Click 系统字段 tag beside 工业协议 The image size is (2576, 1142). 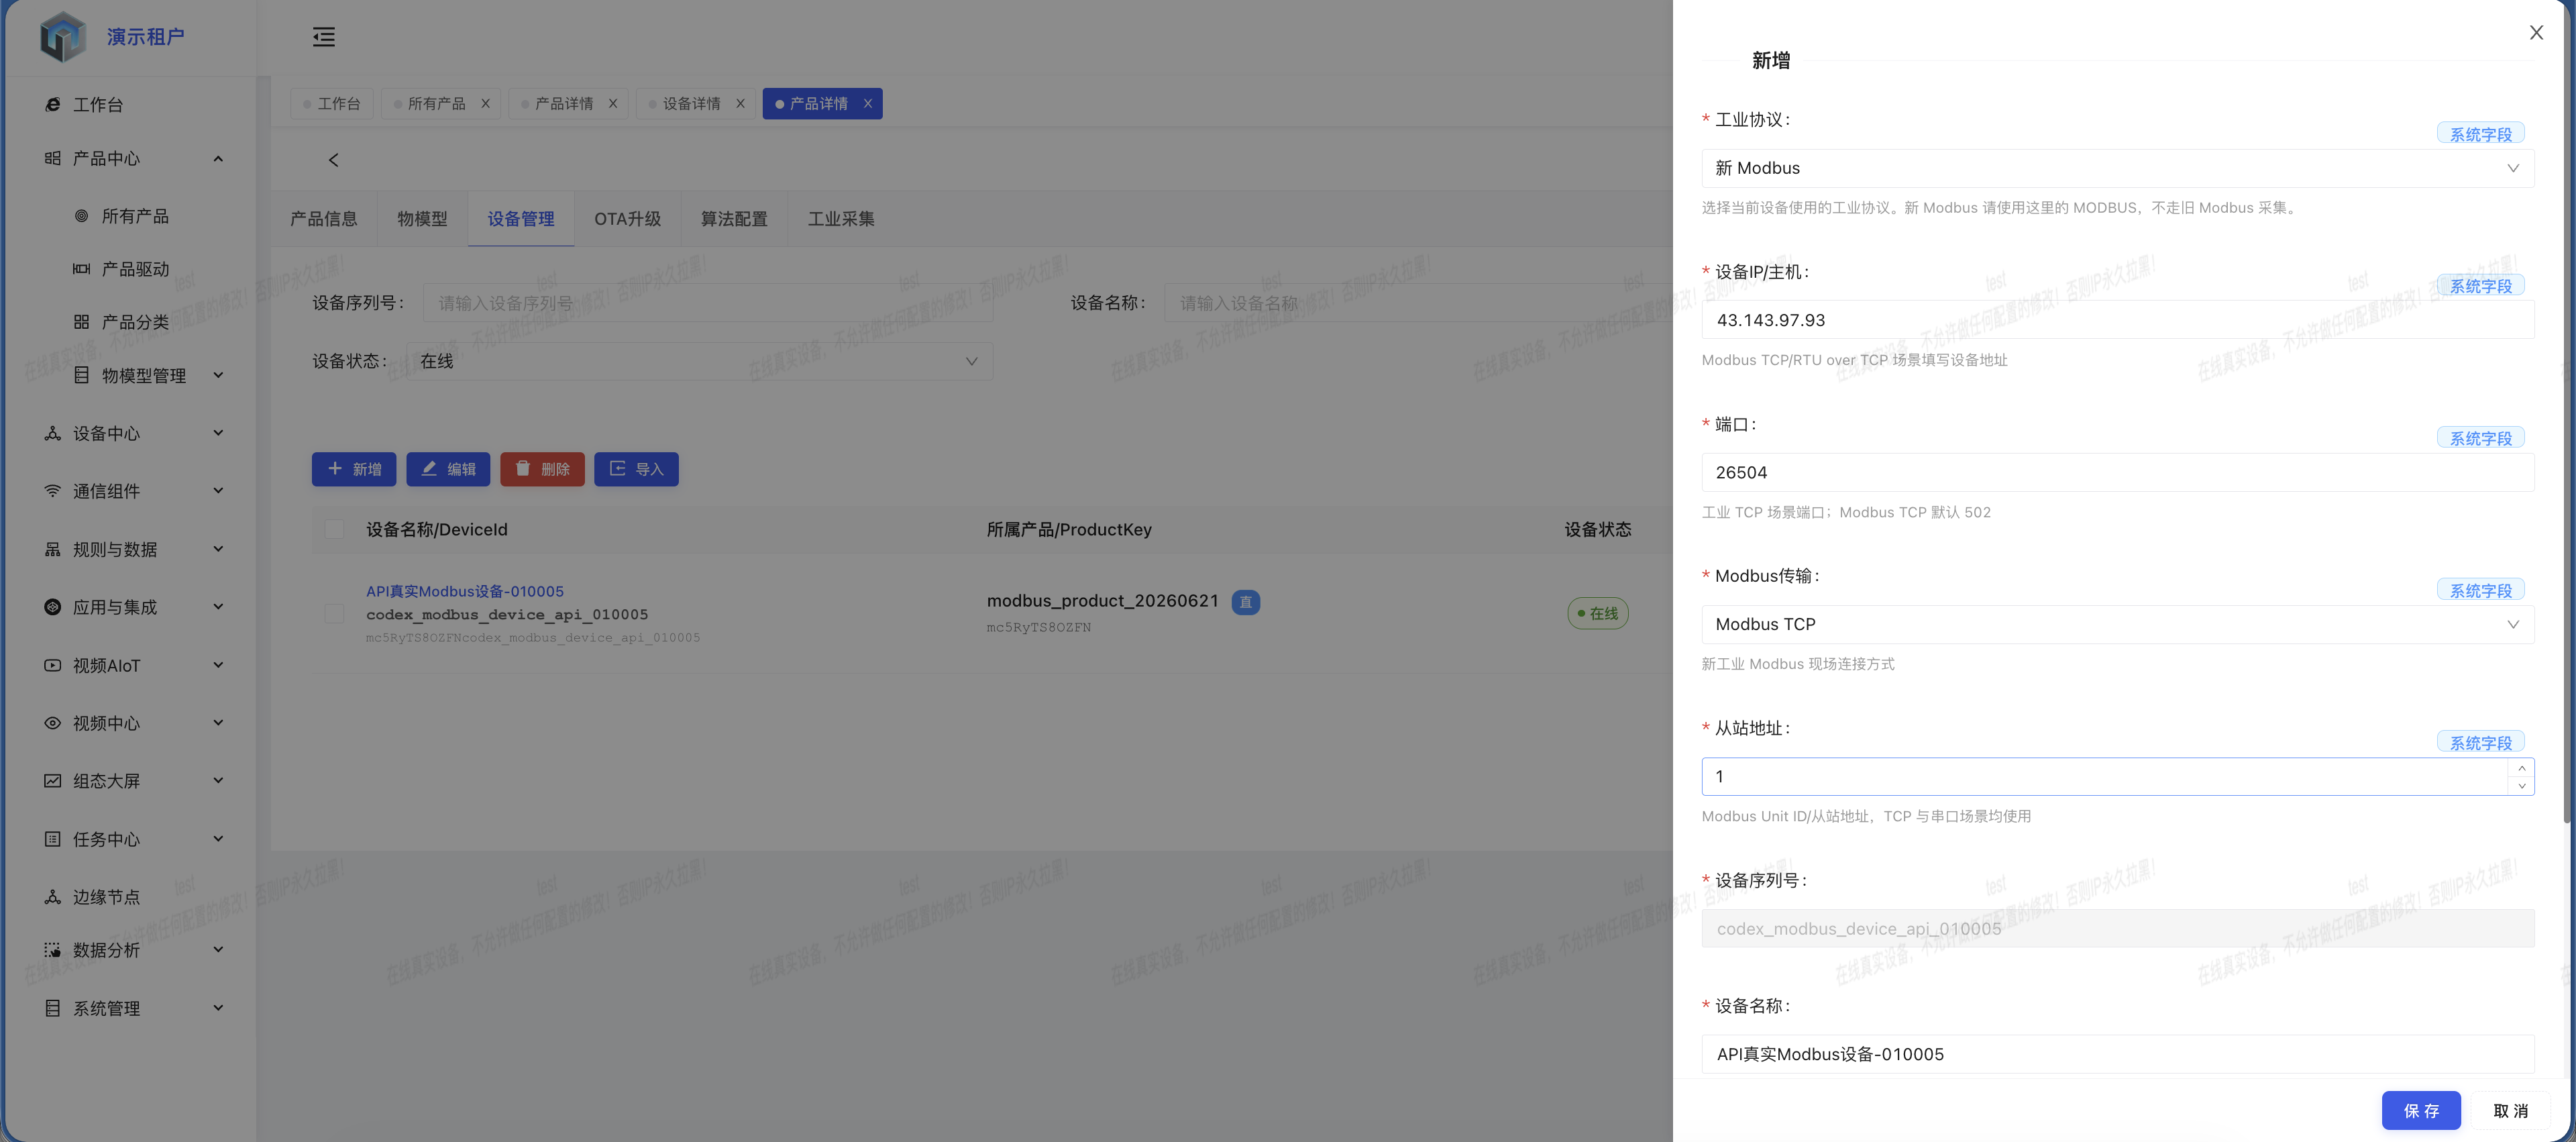click(2480, 134)
